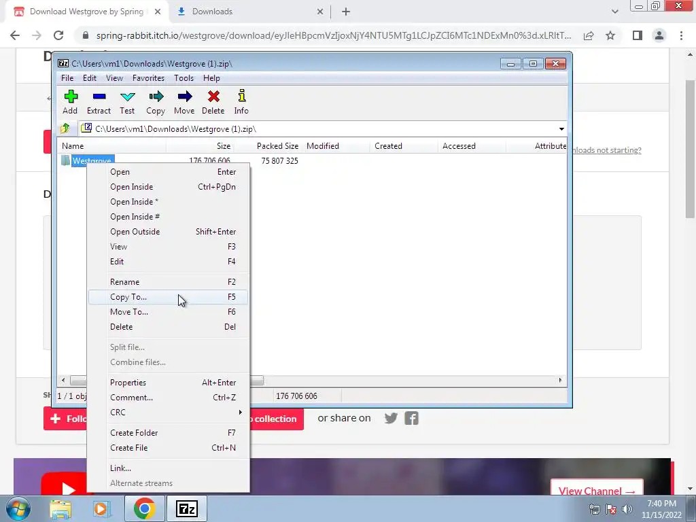Click the Add toolbar icon in 7-Zip

point(70,103)
